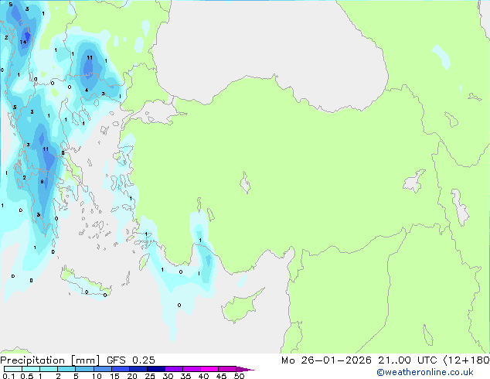Click the "14" precipitation value on the map

[23, 43]
